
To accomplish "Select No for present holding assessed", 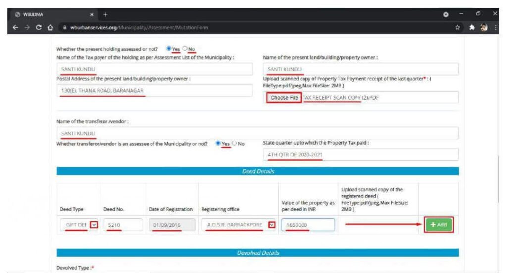I will [x=185, y=48].
